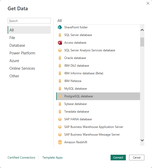Click the SharePoint folder icon
Image resolution: width=152 pixels, height=168 pixels.
[x=60, y=27]
